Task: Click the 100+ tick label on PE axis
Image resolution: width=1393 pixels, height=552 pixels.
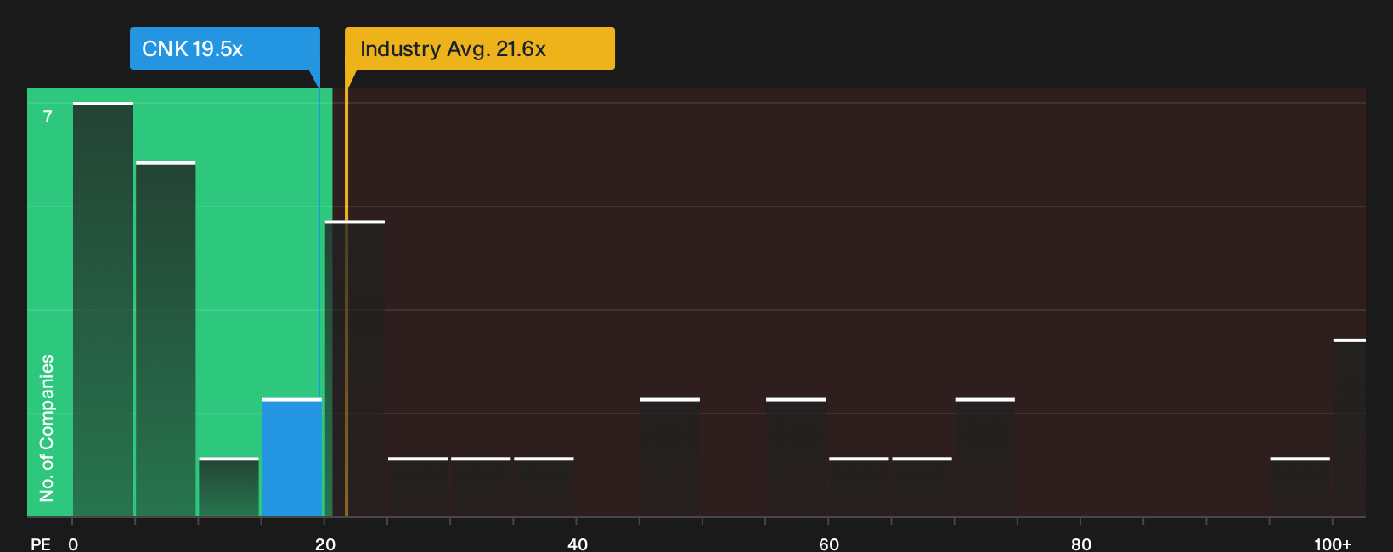Action: (x=1333, y=544)
